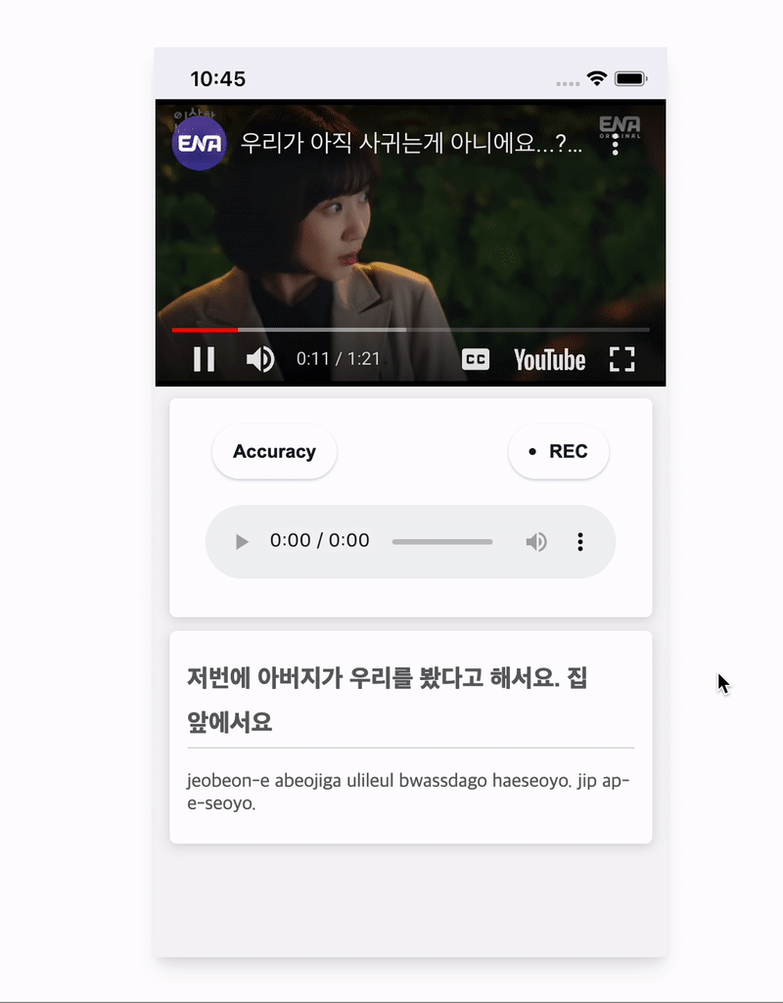
Task: Click the 10:45 clock in status bar
Action: [x=217, y=78]
